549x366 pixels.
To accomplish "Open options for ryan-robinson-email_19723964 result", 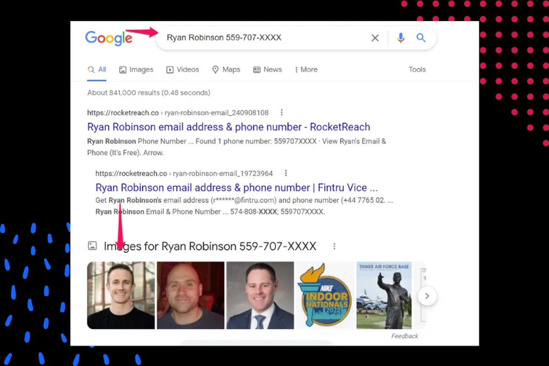I will pos(286,173).
